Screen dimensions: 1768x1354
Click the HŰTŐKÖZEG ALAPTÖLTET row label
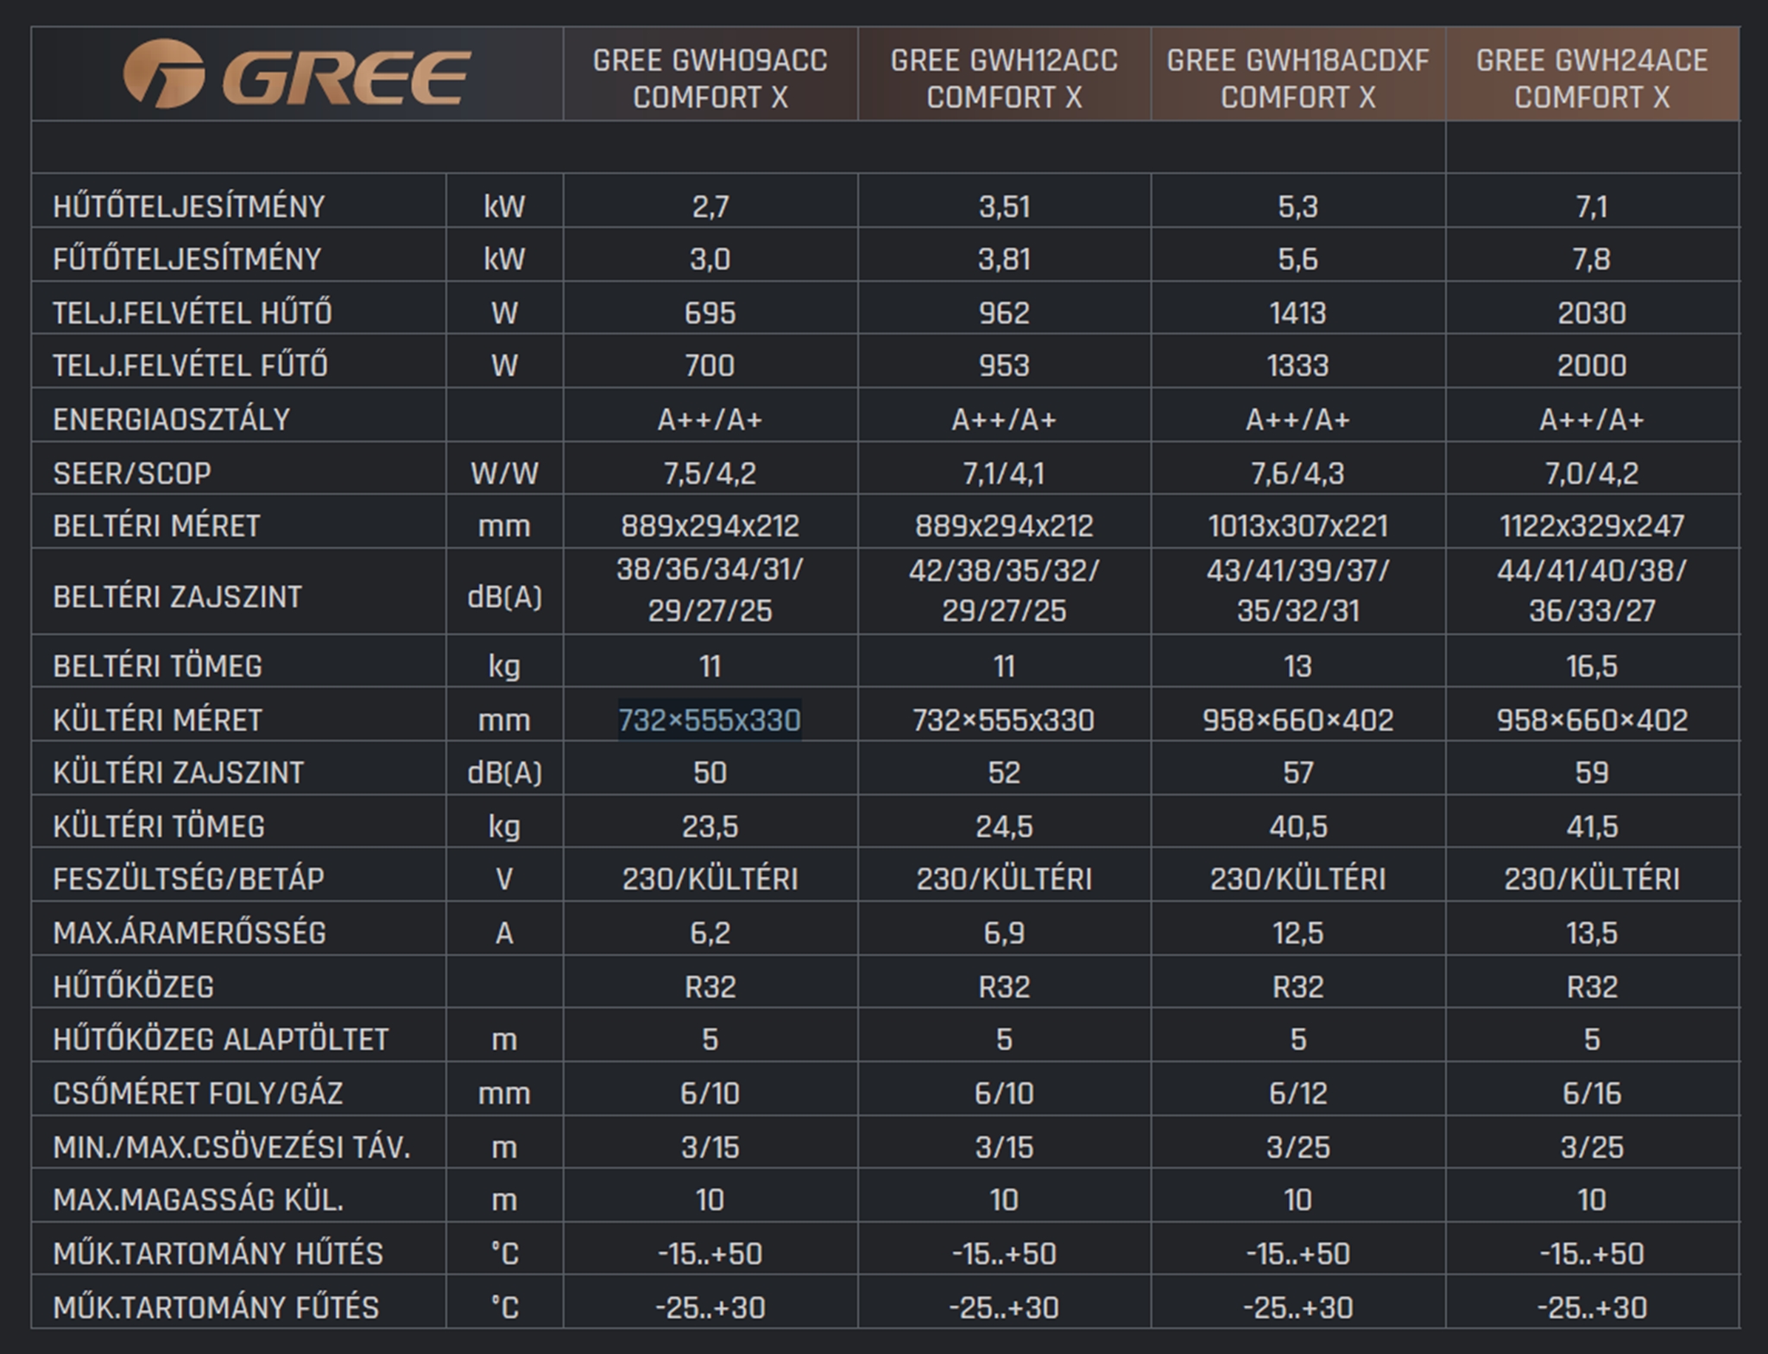[221, 1039]
